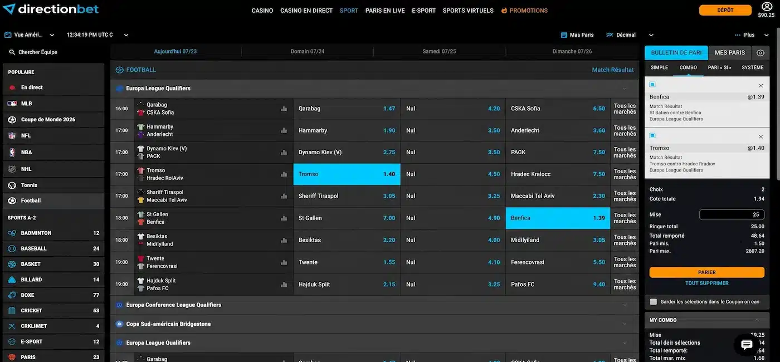Open bet slip settings gear icon
Image resolution: width=780 pixels, height=362 pixels.
[x=760, y=53]
